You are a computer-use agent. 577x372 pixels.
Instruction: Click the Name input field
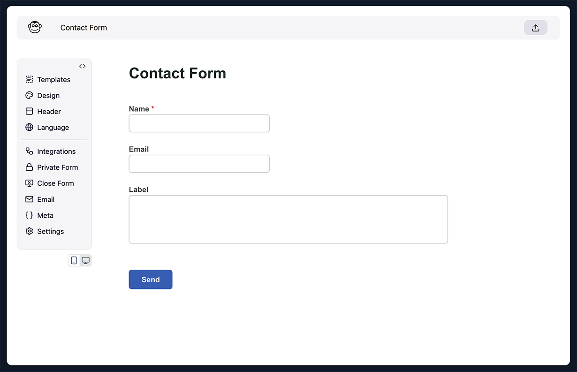199,123
